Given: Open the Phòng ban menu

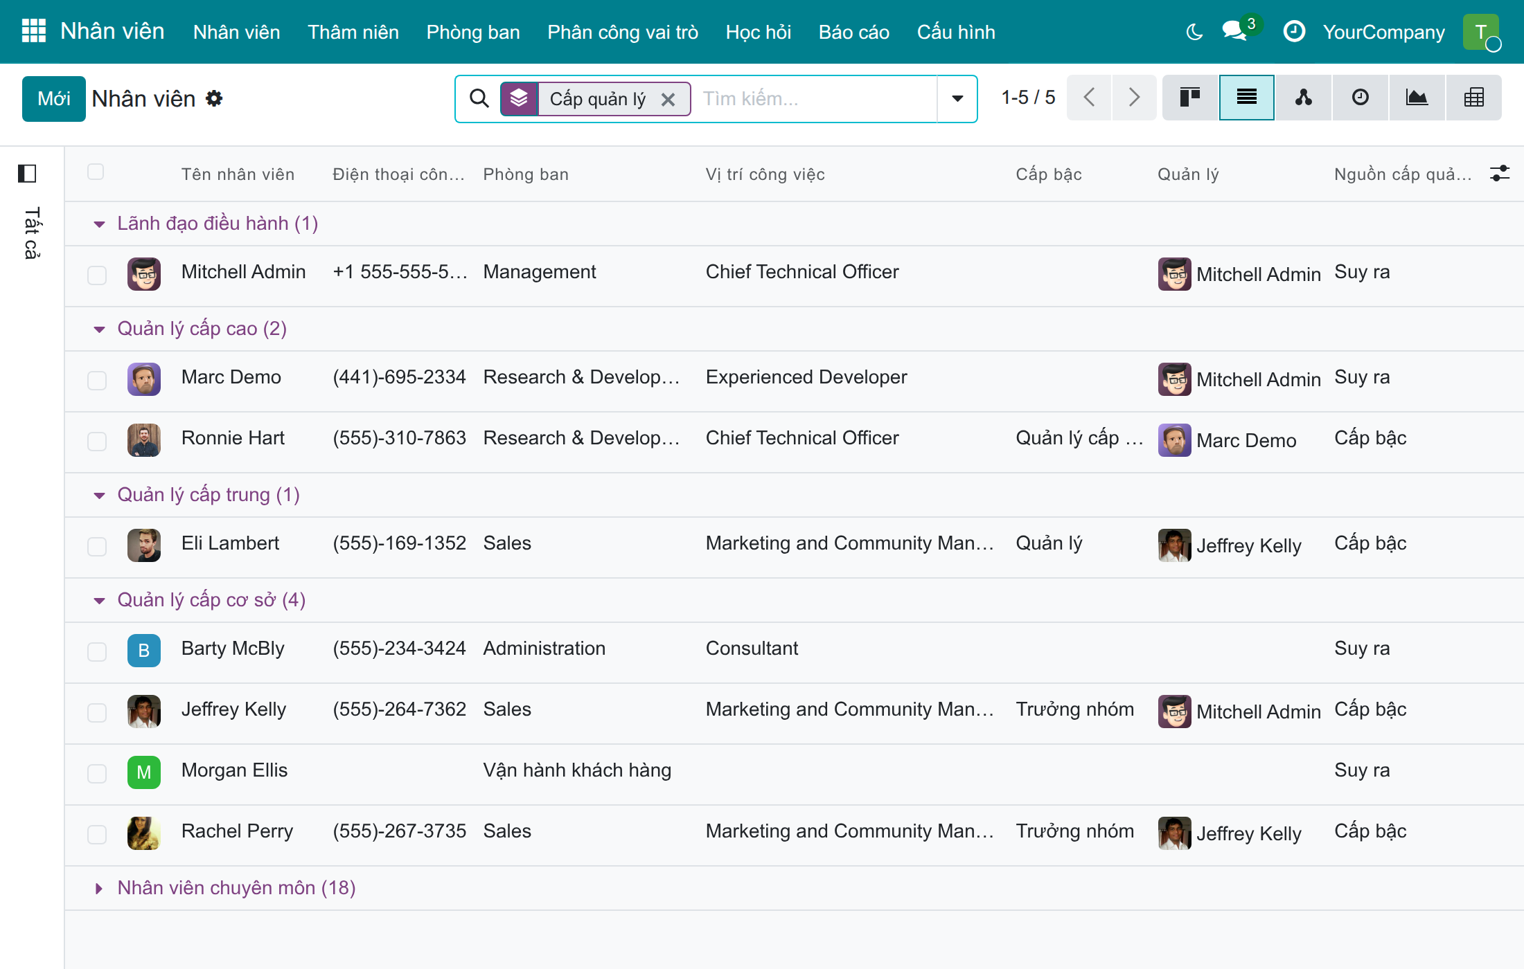Looking at the screenshot, I should tap(473, 32).
